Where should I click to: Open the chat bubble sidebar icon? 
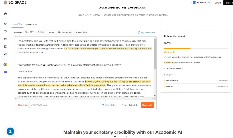[x=5, y=31]
